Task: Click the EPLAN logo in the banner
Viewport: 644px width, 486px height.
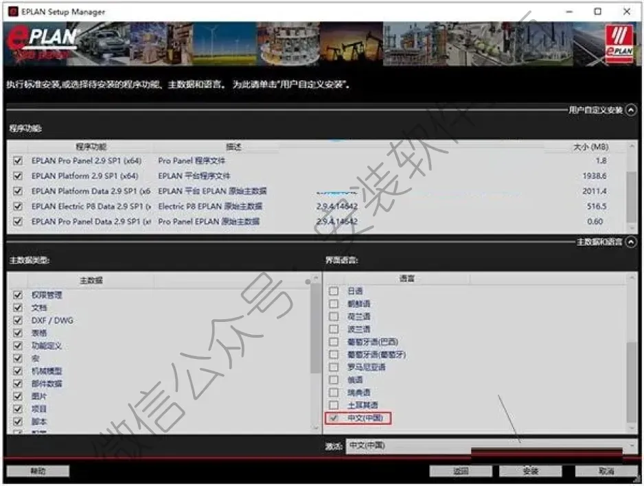Action: coord(41,43)
